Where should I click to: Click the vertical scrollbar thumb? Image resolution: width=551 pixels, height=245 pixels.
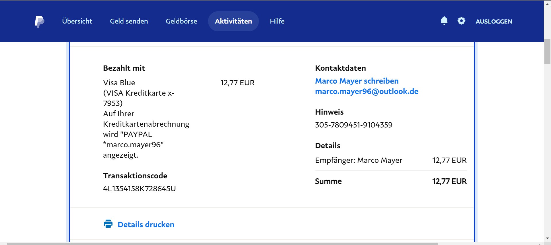[x=547, y=52]
